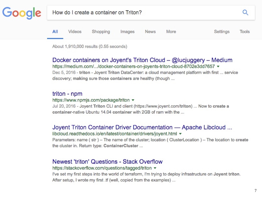Expand the More search categories menu
Viewport: 262px width, 197px height.
coord(171,32)
